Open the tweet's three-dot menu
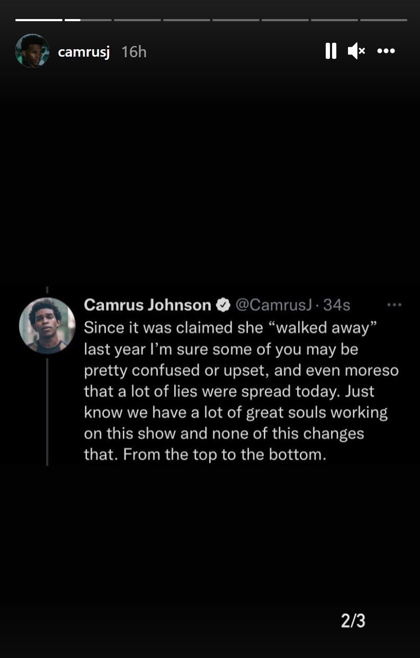Screen dimensions: 420x658 coord(394,305)
